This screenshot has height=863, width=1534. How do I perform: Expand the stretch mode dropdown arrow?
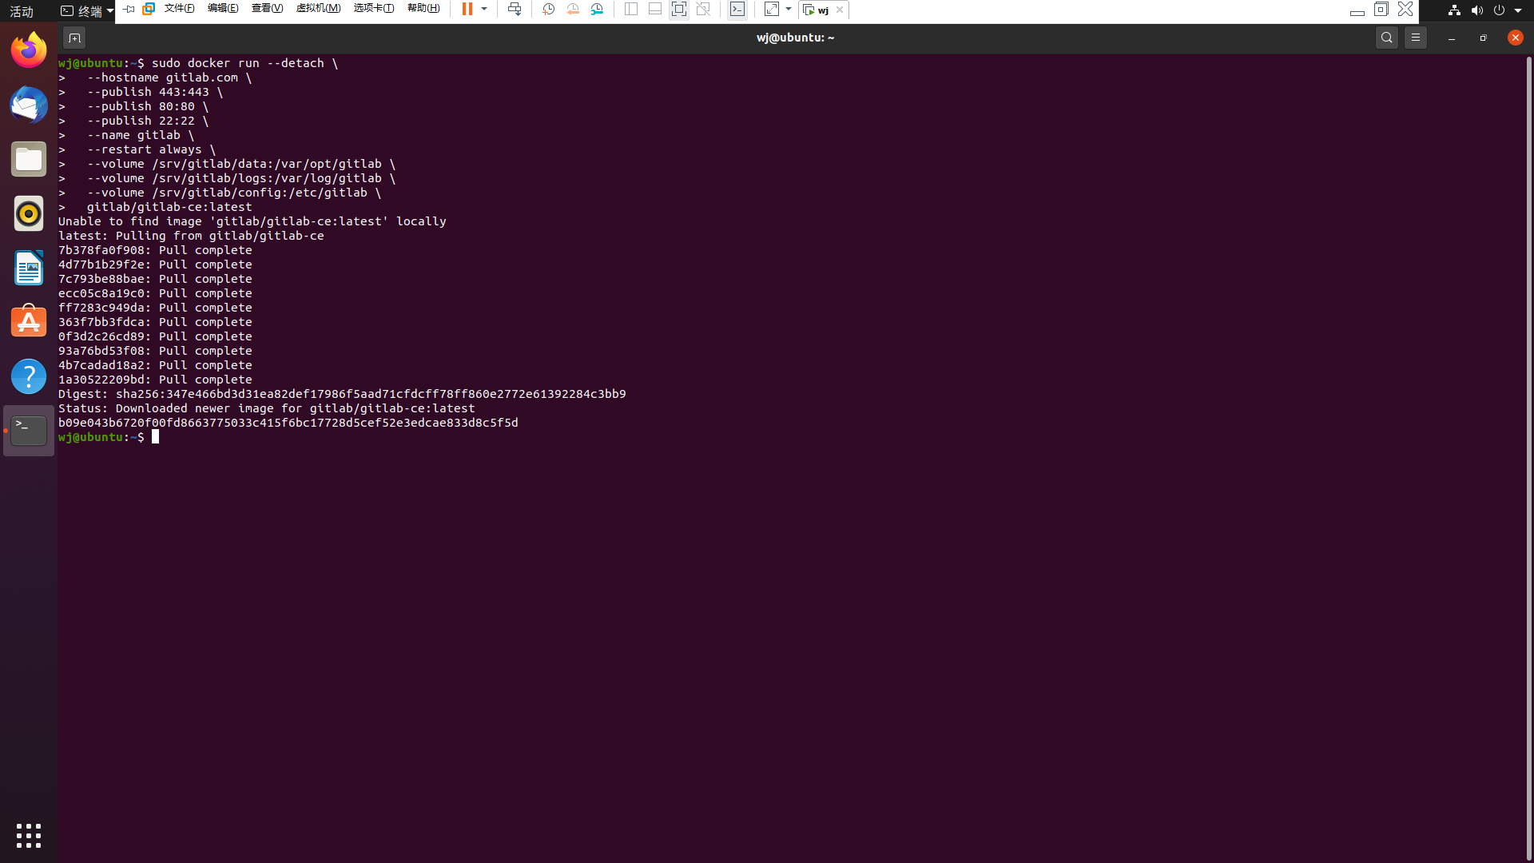tap(789, 9)
